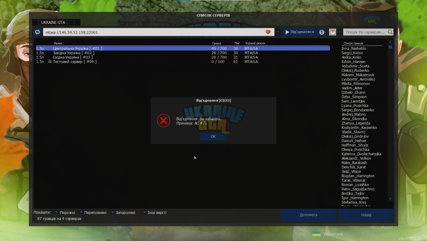Click the 0 / 100 player count cell
Viewport: 427px width, 241px height.
218,62
